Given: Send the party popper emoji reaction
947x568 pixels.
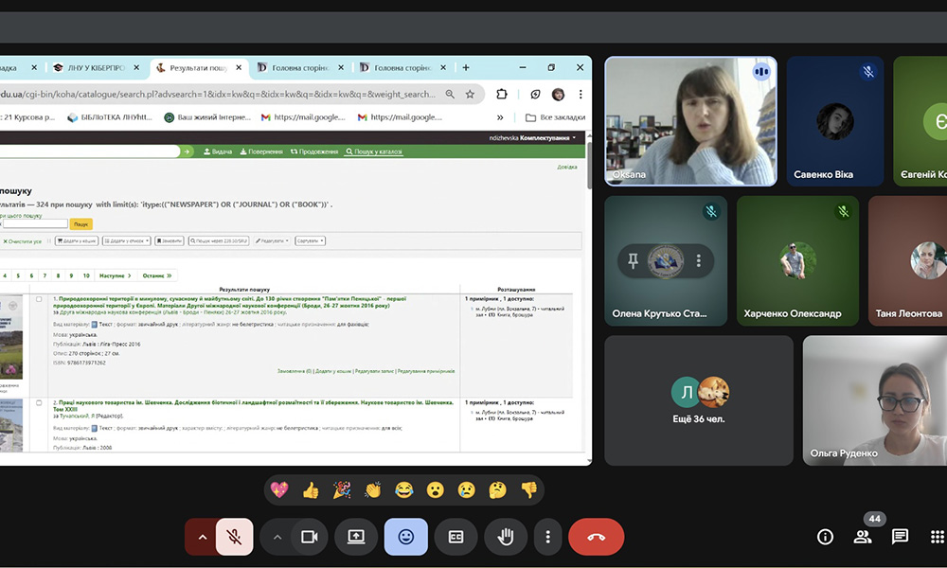Looking at the screenshot, I should (342, 490).
